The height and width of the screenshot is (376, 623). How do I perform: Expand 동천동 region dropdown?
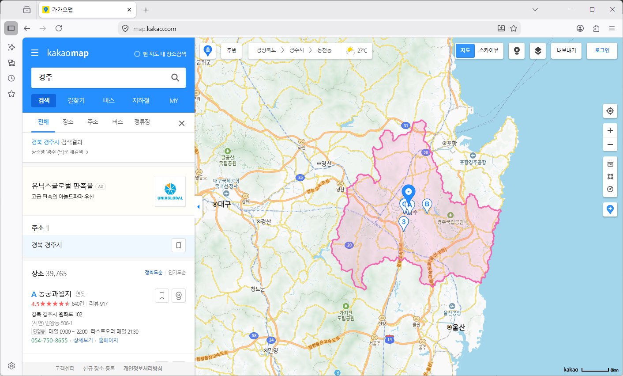[x=324, y=50]
